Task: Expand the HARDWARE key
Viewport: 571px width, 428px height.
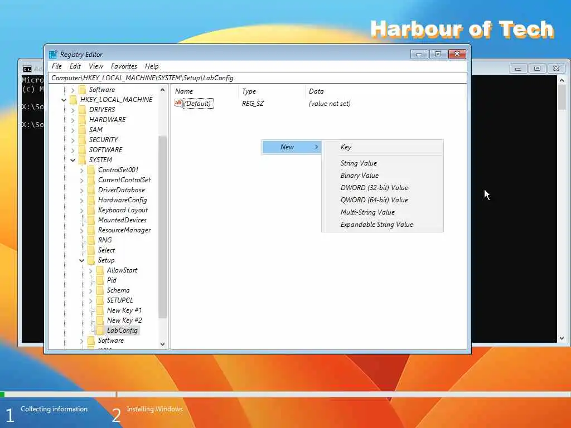Action: 73,120
